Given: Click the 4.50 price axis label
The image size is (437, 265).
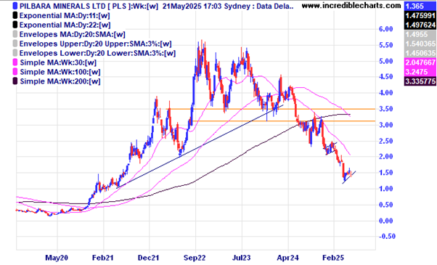Looking at the screenshot, I should [x=385, y=77].
